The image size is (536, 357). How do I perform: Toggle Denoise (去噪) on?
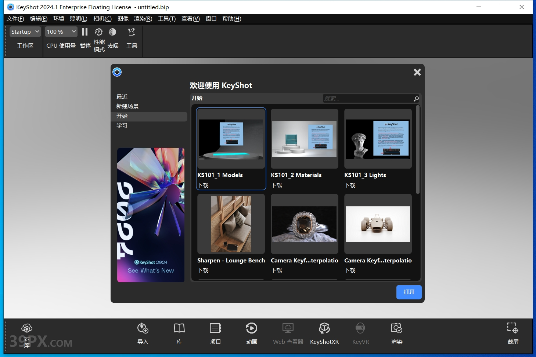113,37
